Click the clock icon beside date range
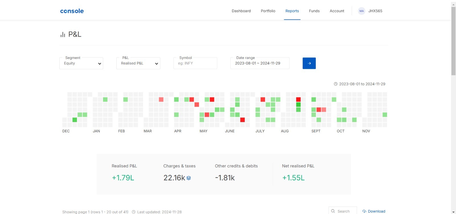Screen dimensions: 456x214 pos(335,84)
